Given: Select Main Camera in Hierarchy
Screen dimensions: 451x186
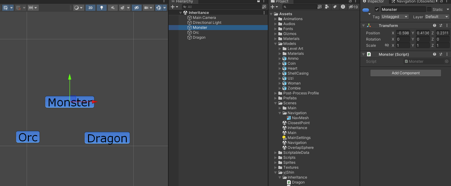Looking at the screenshot, I should click(204, 18).
